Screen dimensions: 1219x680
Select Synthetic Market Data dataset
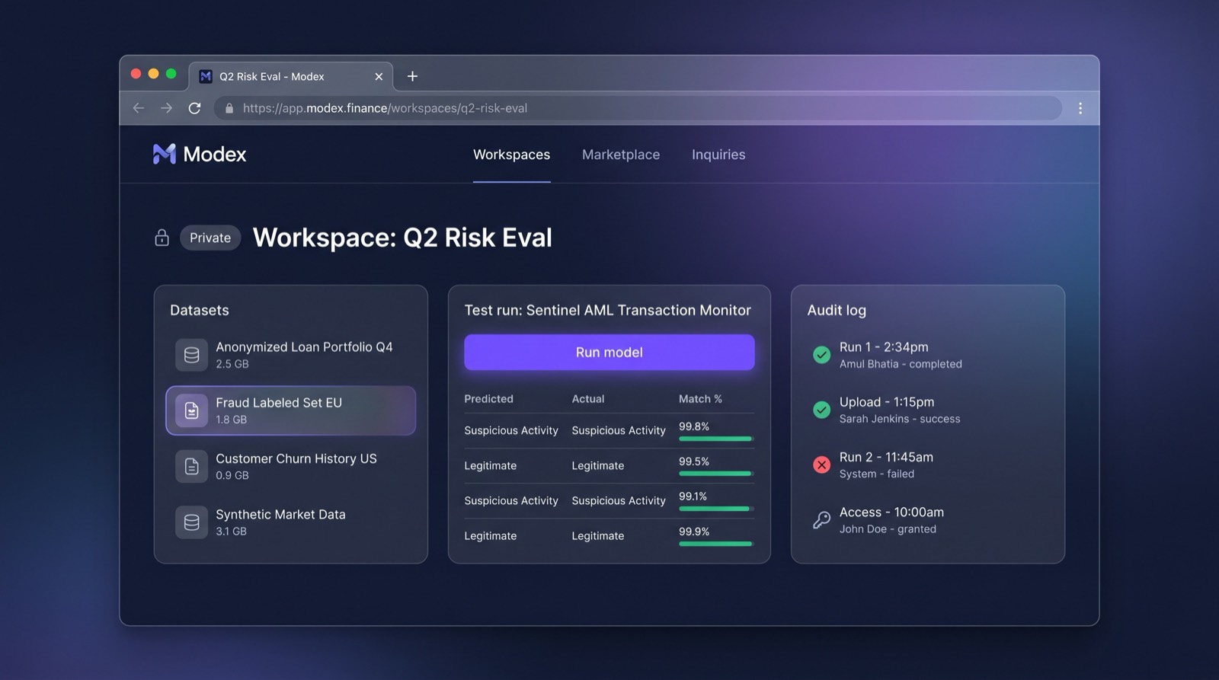[x=291, y=522]
